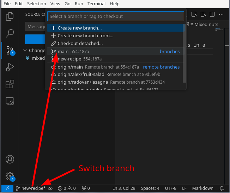
Task: Open the File menu
Action: [7, 4]
